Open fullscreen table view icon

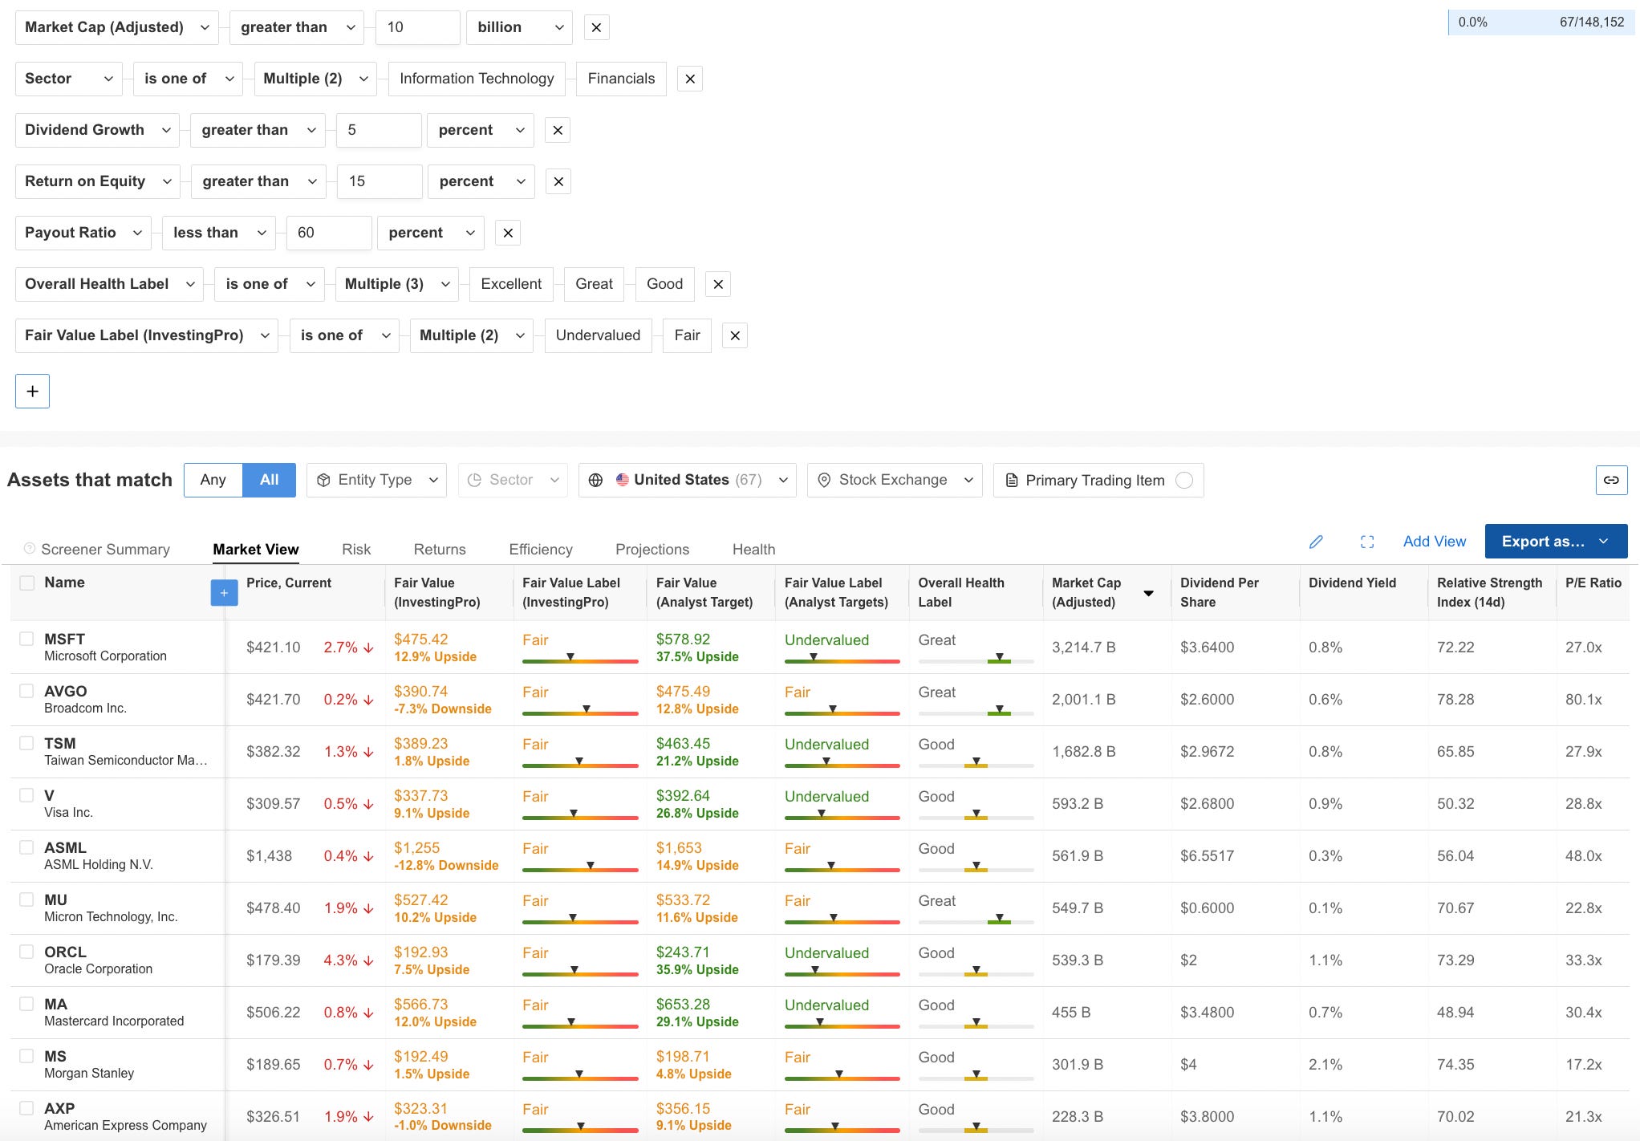pos(1367,542)
